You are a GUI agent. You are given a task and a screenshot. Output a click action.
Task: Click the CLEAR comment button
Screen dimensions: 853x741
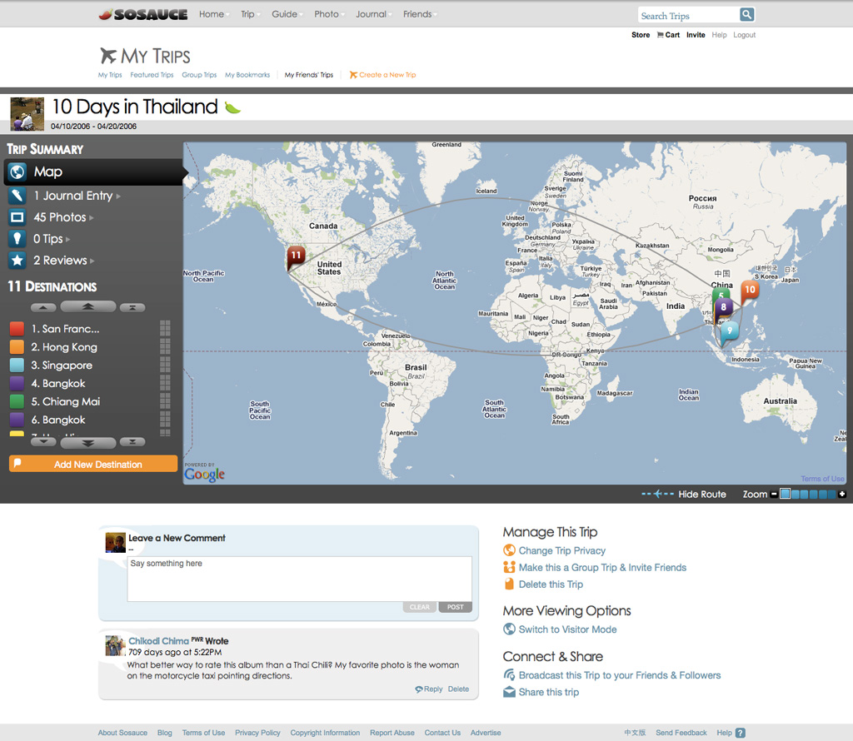coord(420,607)
